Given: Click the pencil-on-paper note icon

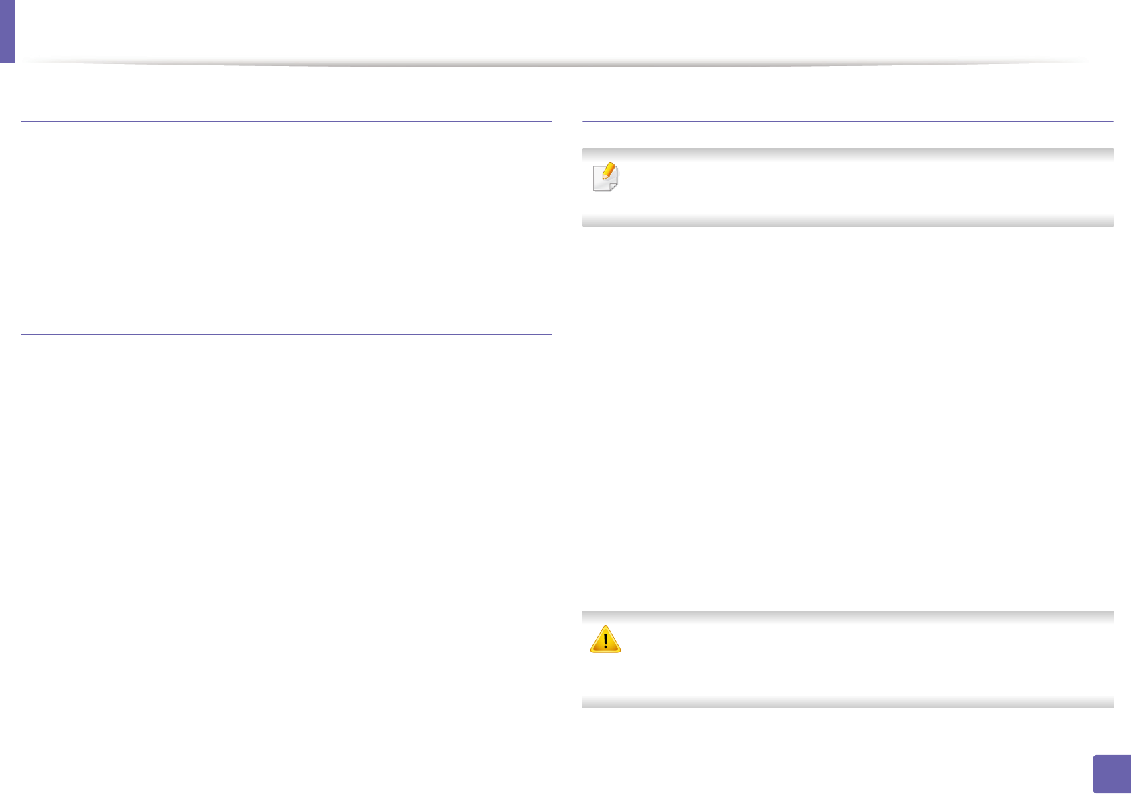Looking at the screenshot, I should (x=605, y=177).
